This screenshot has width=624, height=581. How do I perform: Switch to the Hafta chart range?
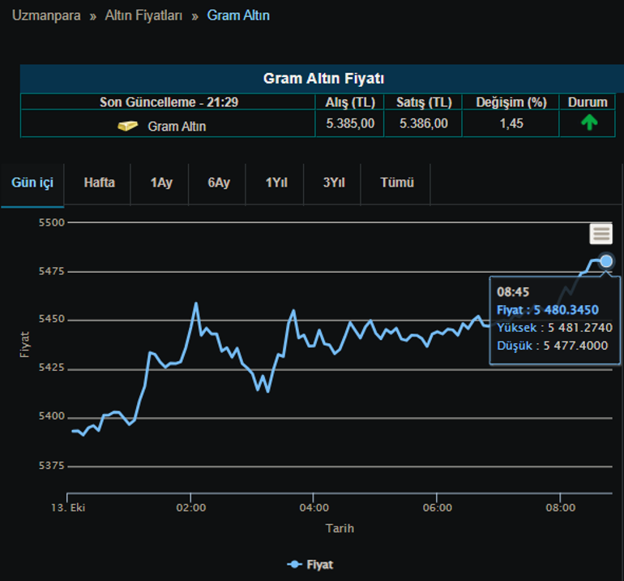coord(100,183)
